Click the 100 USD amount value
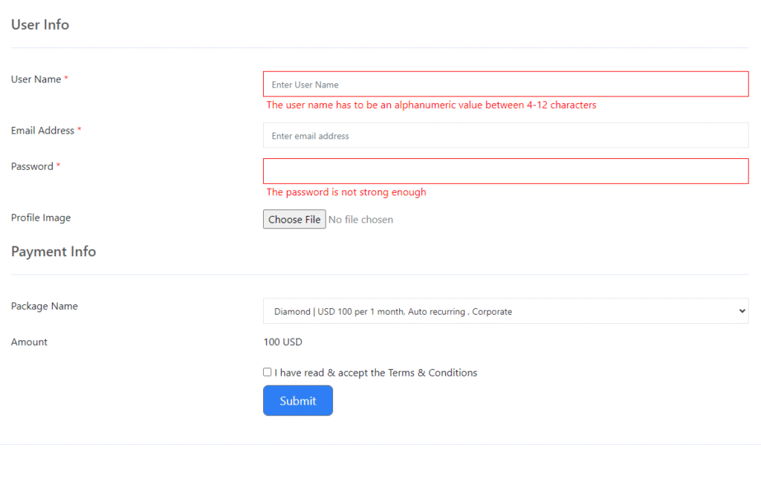This screenshot has width=761, height=487. tap(282, 342)
